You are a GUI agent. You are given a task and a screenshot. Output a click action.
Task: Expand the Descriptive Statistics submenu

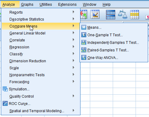point(41,19)
